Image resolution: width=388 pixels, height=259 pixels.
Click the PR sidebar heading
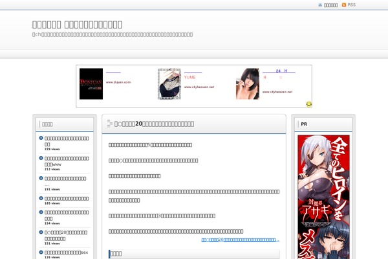click(x=304, y=124)
